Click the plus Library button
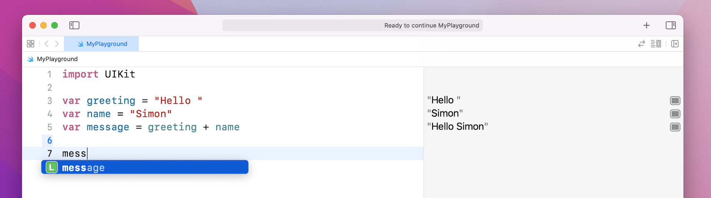The width and height of the screenshot is (711, 198). coord(646,25)
